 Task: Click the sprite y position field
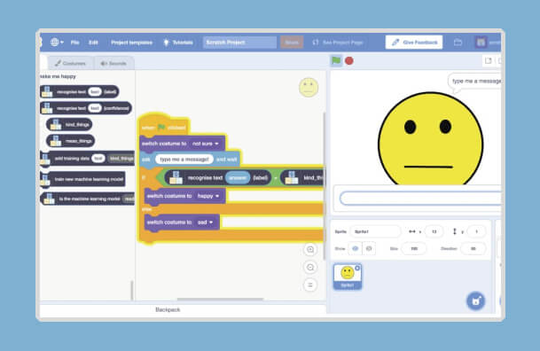pos(477,231)
